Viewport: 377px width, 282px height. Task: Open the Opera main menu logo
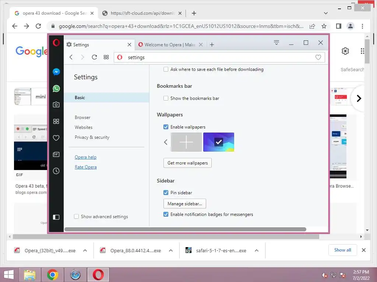point(56,43)
